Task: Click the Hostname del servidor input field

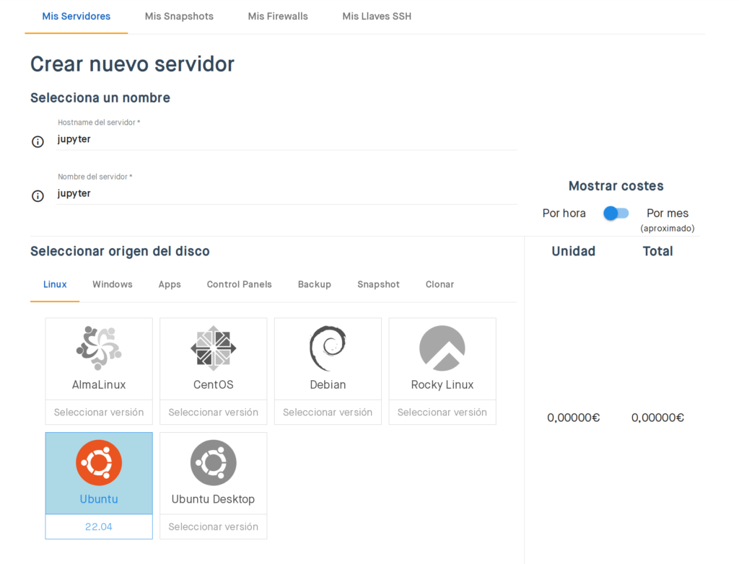Action: (x=287, y=139)
